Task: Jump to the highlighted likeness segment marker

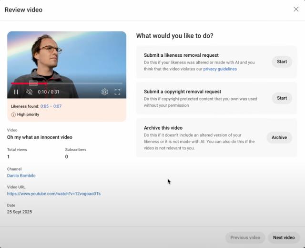Action: pos(33,83)
